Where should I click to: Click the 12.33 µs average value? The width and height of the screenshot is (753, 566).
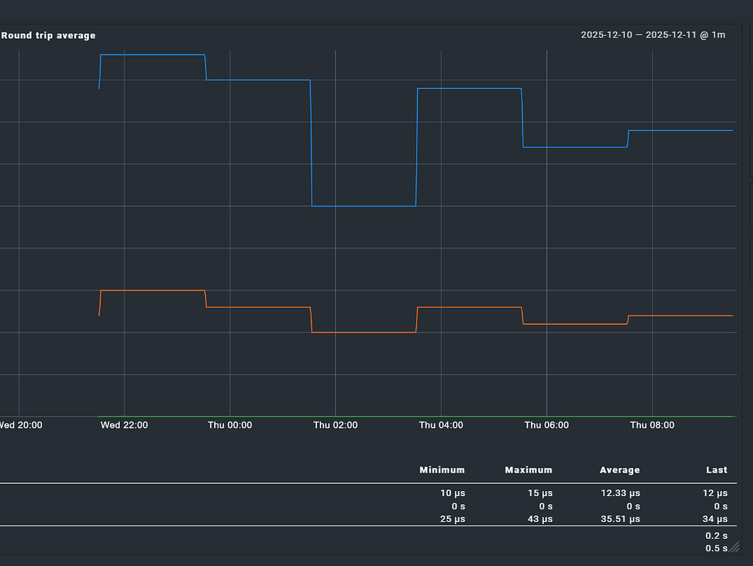(620, 493)
